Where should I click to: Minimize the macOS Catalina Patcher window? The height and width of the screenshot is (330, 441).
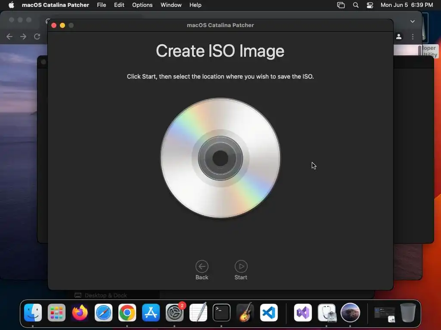(x=62, y=25)
